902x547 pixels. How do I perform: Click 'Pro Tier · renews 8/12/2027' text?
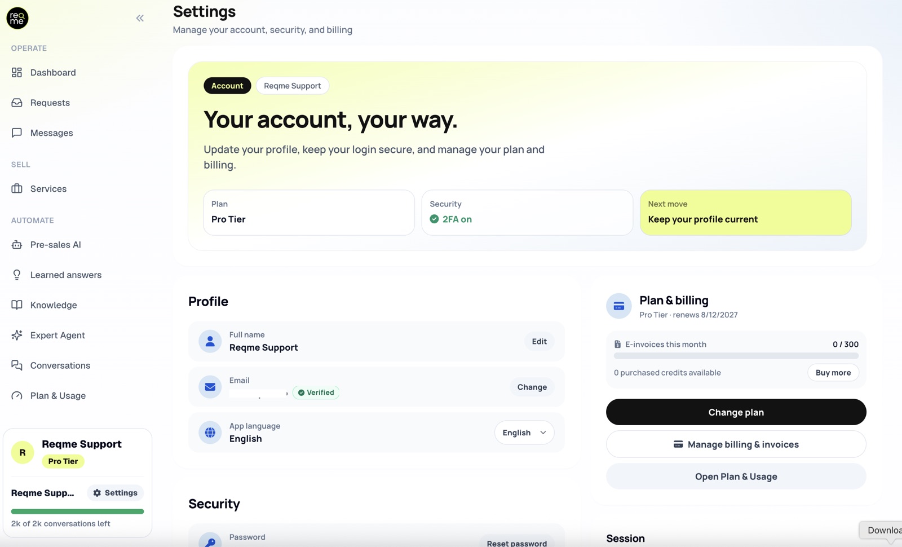[688, 315]
